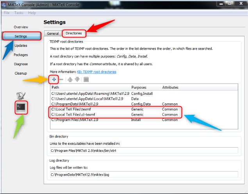Close the MiKTeX Console window

pyautogui.click(x=241, y=4)
